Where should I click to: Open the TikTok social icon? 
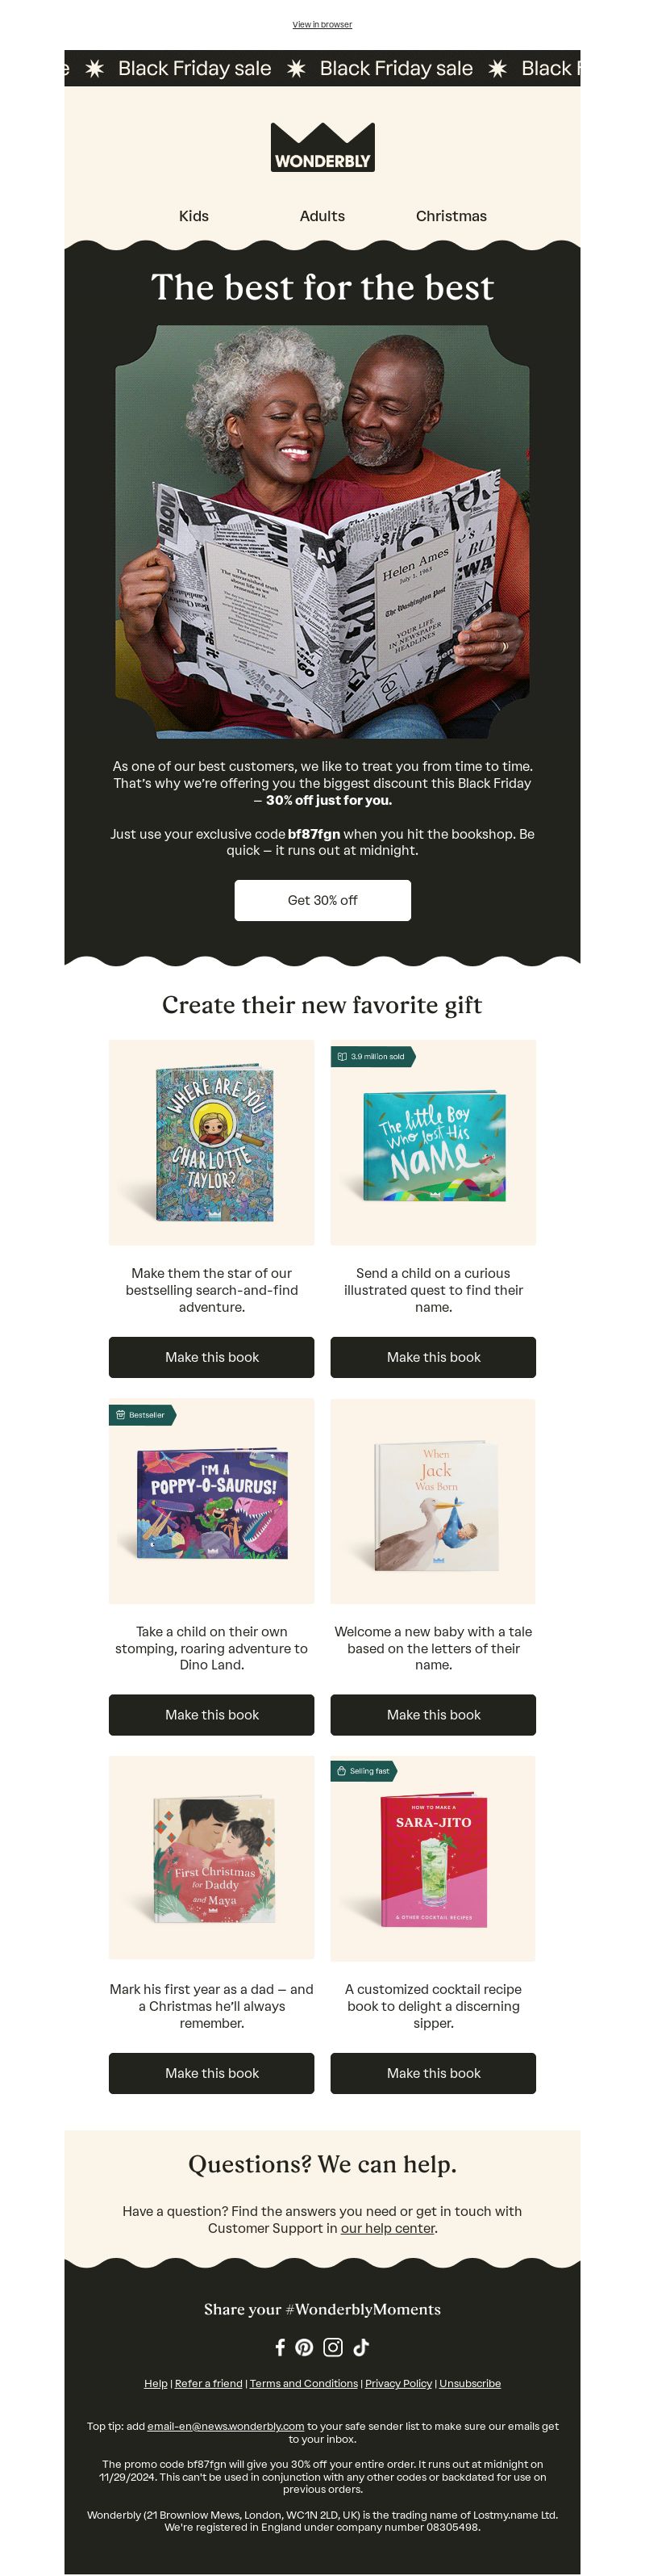(x=361, y=2346)
